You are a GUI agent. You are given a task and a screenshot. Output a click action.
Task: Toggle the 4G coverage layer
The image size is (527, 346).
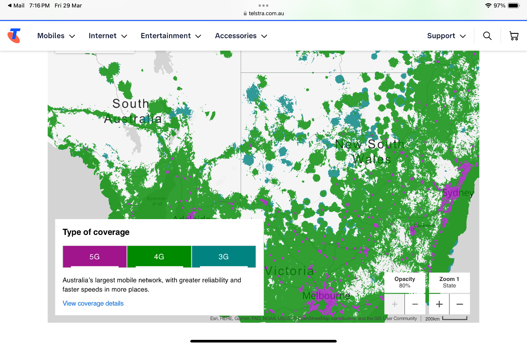[159, 257]
